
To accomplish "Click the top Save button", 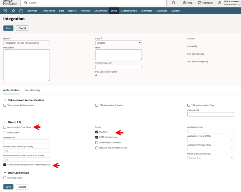I will coord(8,28).
